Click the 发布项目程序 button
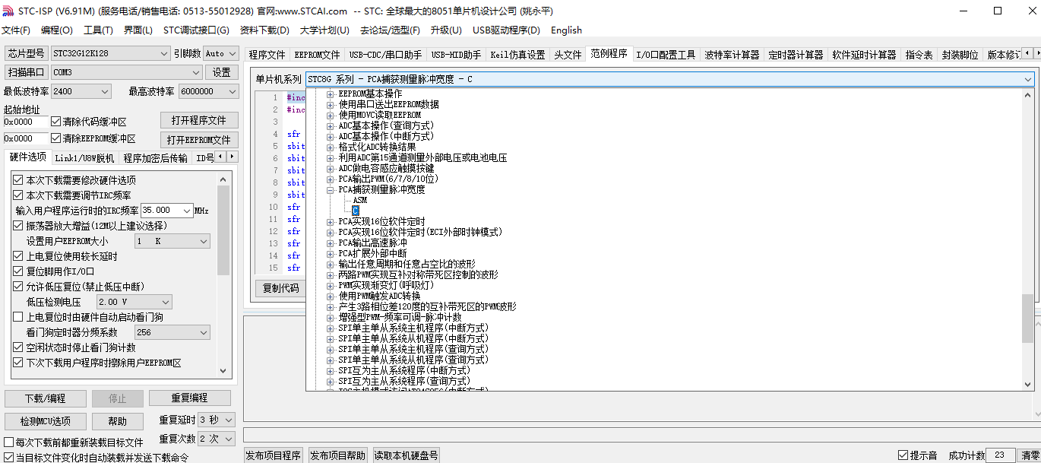The height and width of the screenshot is (463, 1041). pyautogui.click(x=274, y=455)
